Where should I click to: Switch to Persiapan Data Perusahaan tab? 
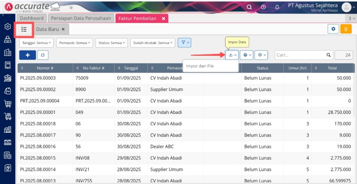81,18
